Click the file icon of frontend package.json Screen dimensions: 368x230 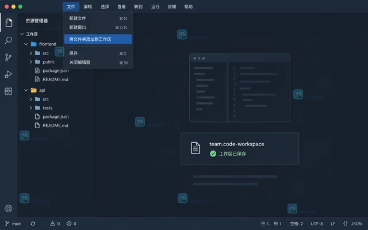tap(37, 70)
